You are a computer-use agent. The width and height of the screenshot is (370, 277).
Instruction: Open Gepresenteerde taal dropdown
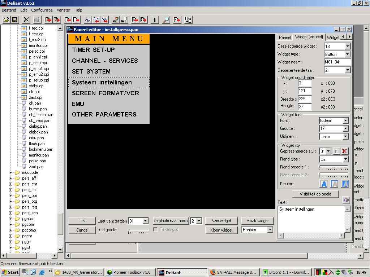point(348,70)
